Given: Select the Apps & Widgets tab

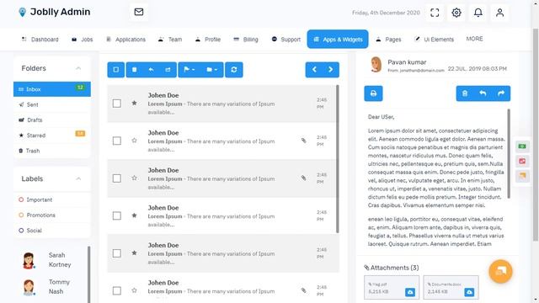Looking at the screenshot, I should point(338,40).
